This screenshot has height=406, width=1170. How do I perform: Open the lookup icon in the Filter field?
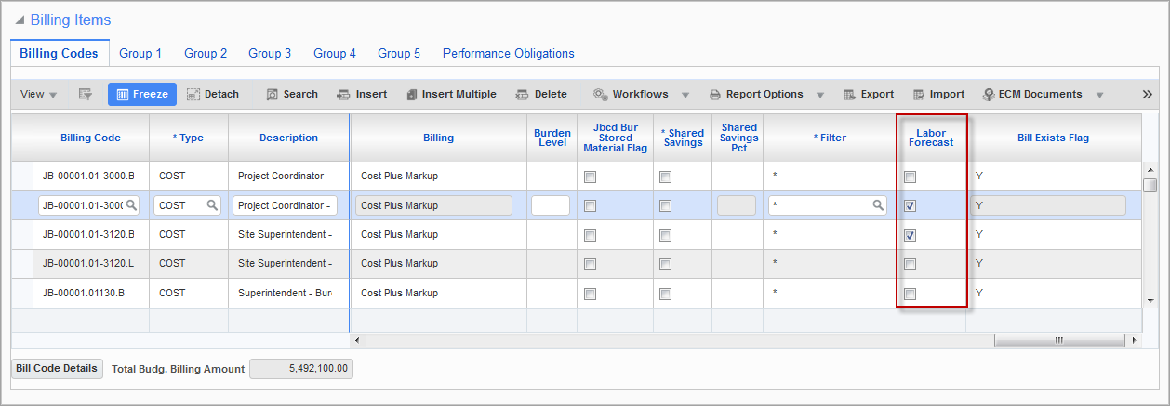878,205
